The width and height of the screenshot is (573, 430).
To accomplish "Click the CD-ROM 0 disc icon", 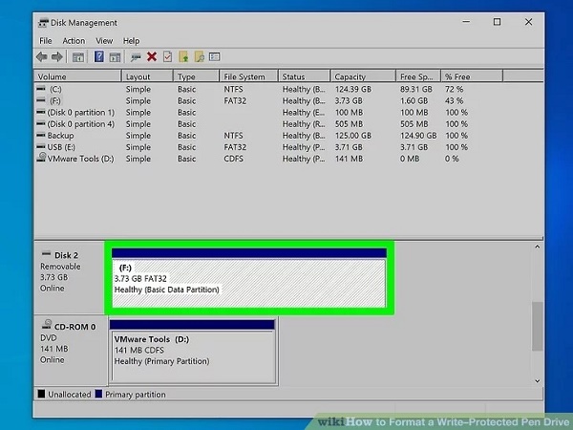I will [x=47, y=324].
